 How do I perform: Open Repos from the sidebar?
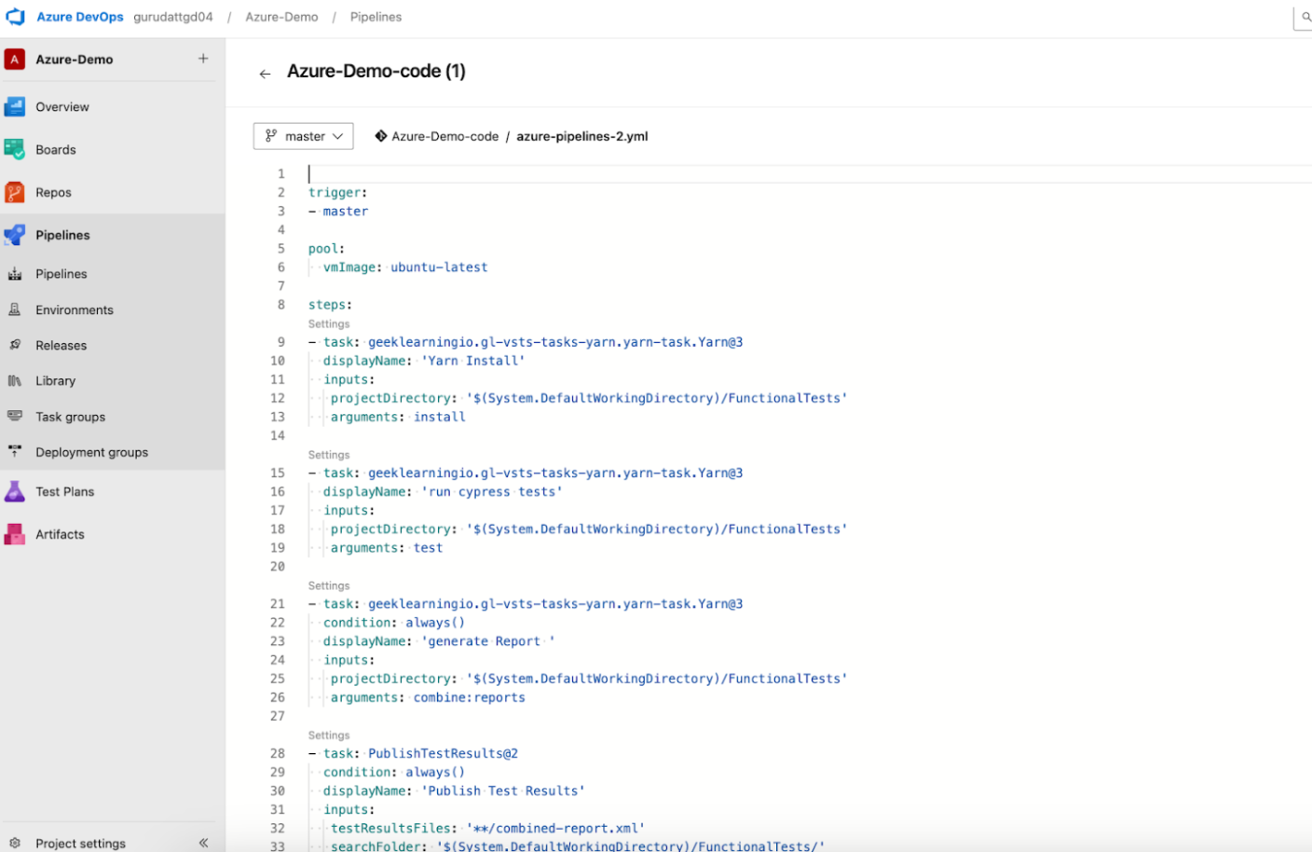pyautogui.click(x=53, y=192)
